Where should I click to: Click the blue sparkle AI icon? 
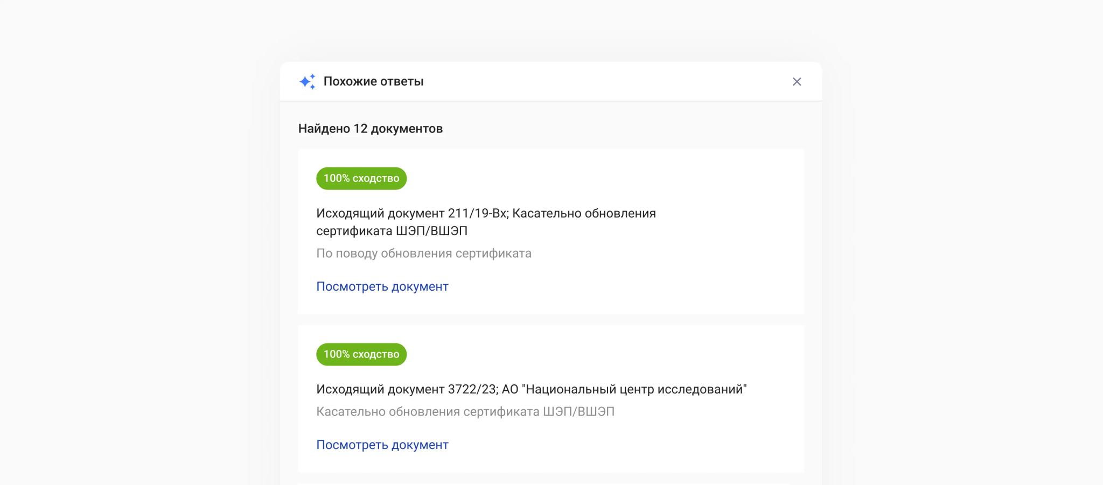pyautogui.click(x=308, y=81)
